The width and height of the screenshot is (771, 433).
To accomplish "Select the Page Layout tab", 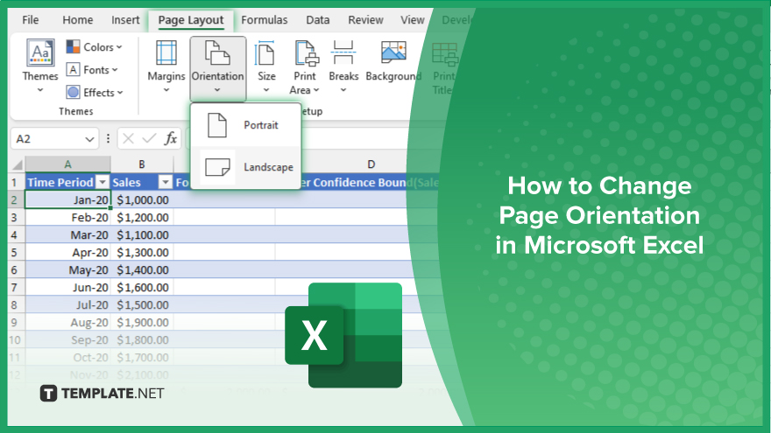I will pos(191,20).
